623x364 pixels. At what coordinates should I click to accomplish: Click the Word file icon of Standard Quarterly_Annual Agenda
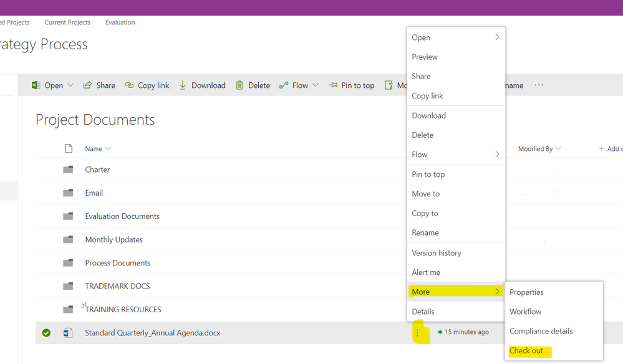pos(68,333)
